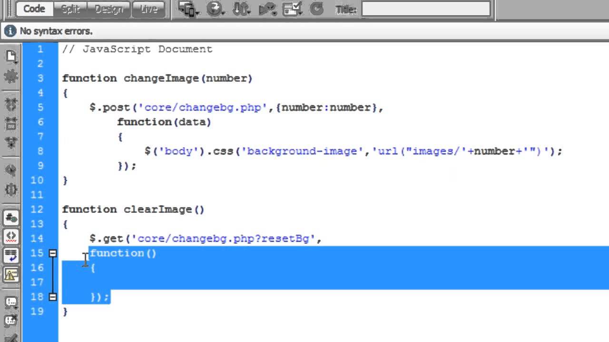The width and height of the screenshot is (609, 342).
Task: Click the fold marker at line 18
Action: tap(53, 297)
